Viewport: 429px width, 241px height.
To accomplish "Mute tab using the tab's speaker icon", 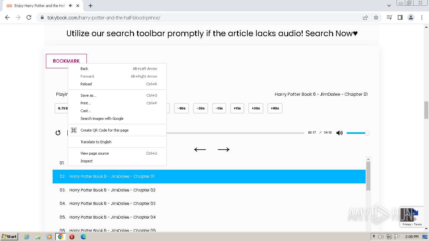I will point(70,6).
